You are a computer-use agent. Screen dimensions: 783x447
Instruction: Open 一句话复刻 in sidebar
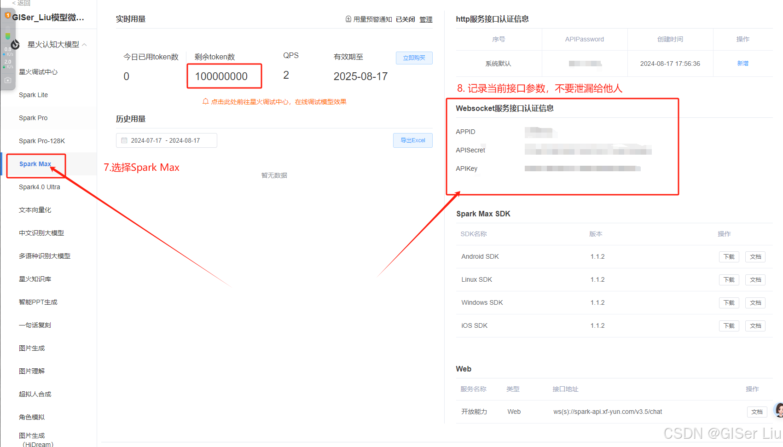tap(35, 325)
